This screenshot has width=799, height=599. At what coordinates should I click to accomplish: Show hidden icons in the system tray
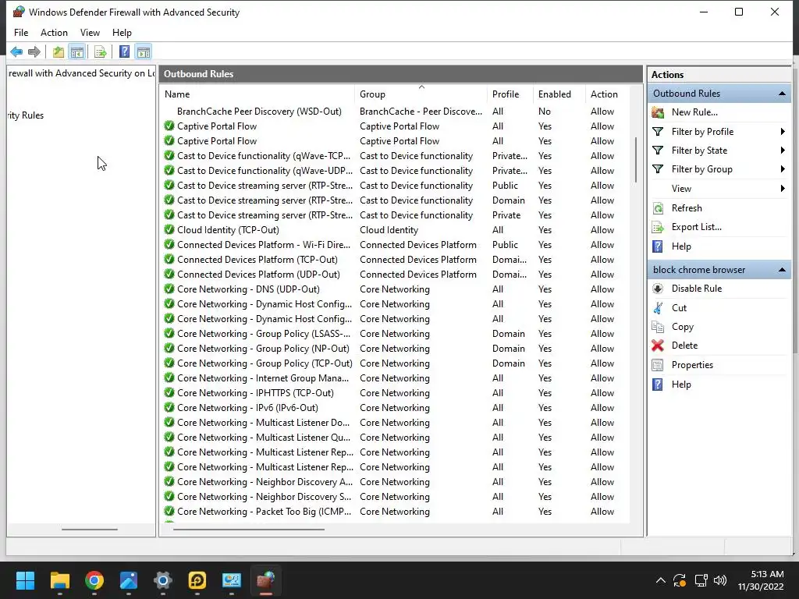click(660, 580)
